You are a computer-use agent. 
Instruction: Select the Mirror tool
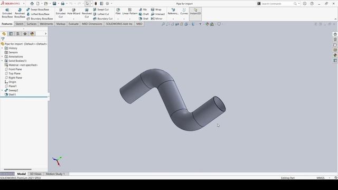[156, 19]
